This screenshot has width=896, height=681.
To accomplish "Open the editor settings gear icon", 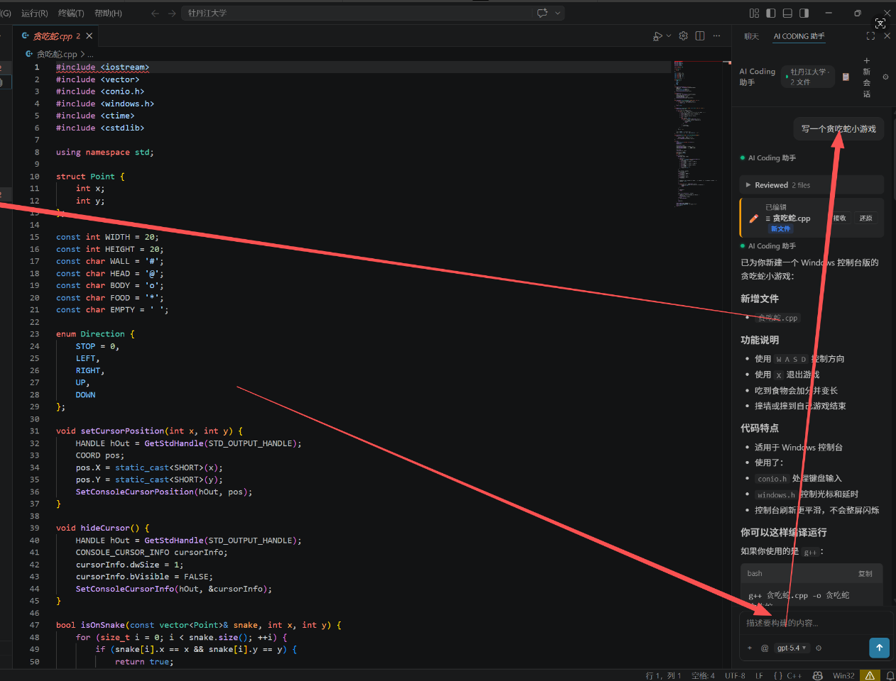I will click(x=683, y=36).
